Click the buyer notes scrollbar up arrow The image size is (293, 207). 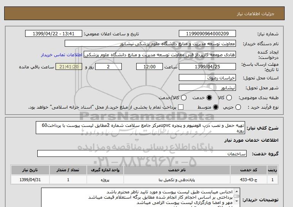click(x=237, y=191)
